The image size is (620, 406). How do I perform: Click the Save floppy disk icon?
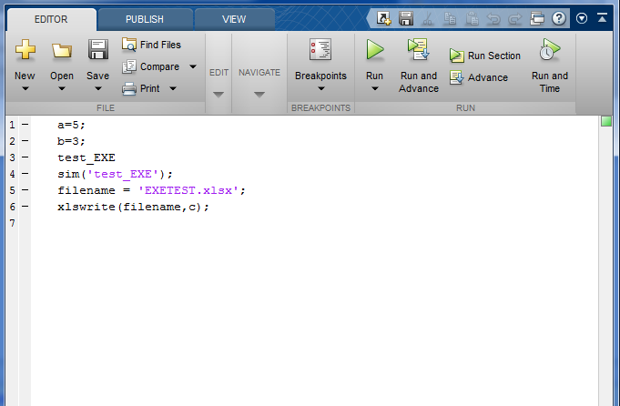pos(97,51)
